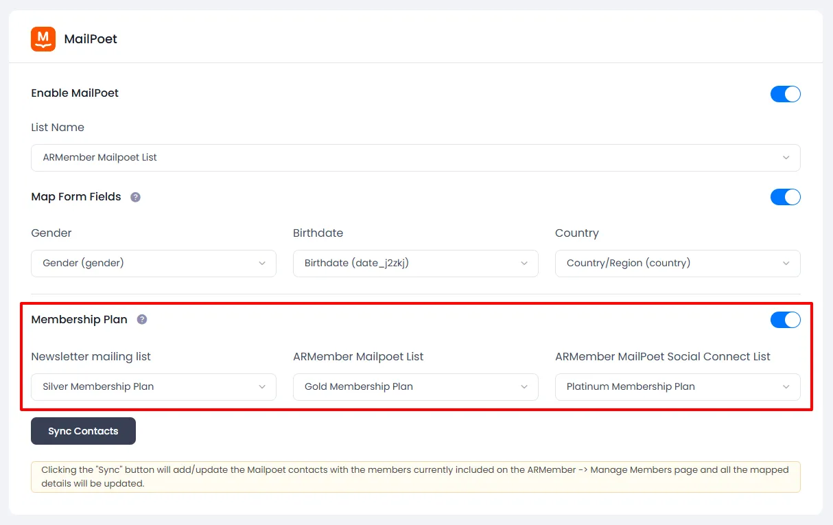This screenshot has height=525, width=833.
Task: Click chevron arrow of Gold Membership Plan select
Action: [x=524, y=387]
